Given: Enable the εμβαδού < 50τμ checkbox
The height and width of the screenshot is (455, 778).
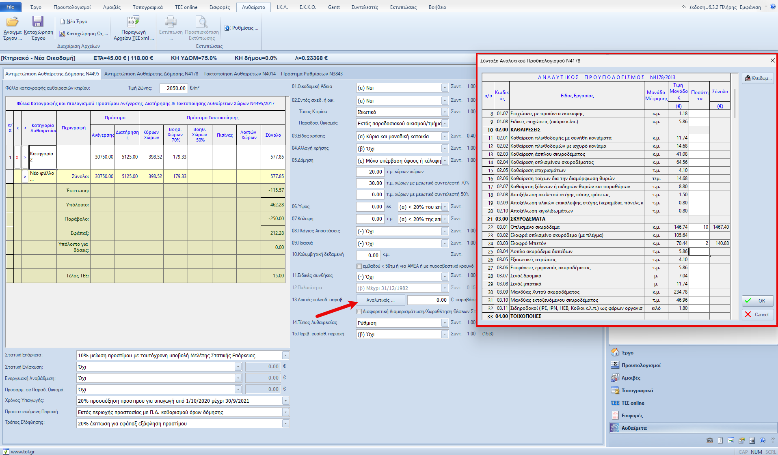Looking at the screenshot, I should click(359, 266).
